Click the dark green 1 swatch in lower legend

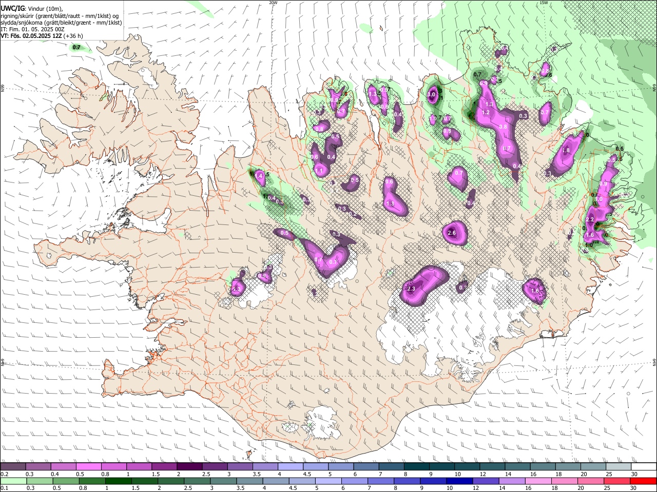(x=118, y=481)
